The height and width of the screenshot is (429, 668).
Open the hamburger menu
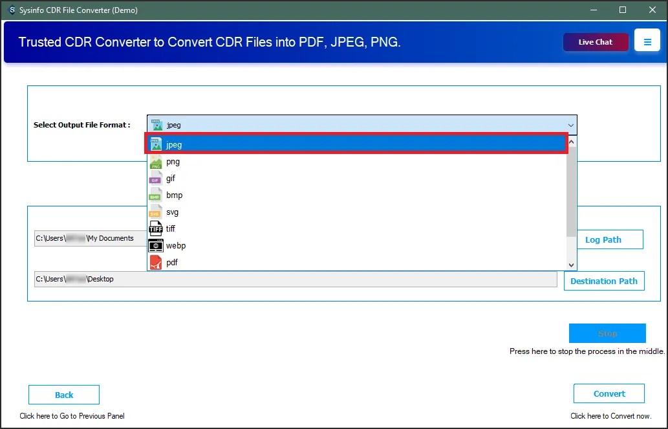[647, 40]
